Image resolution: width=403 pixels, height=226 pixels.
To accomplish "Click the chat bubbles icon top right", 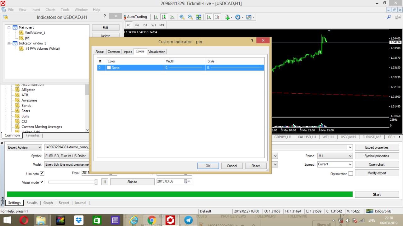I will point(398,17).
